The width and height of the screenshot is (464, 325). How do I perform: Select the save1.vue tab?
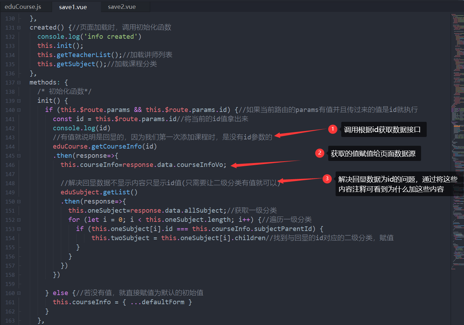point(73,7)
